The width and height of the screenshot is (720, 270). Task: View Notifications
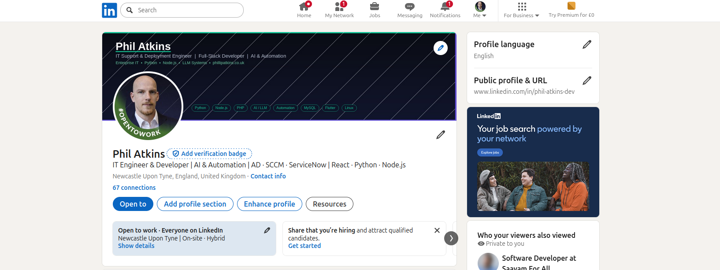[445, 10]
